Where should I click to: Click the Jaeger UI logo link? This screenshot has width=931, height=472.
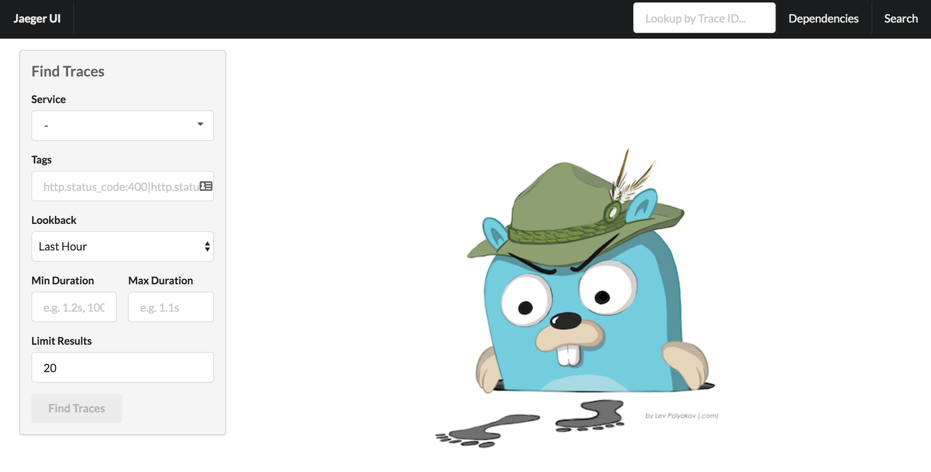click(37, 19)
